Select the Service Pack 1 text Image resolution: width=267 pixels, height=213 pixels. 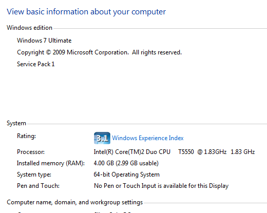[36, 64]
